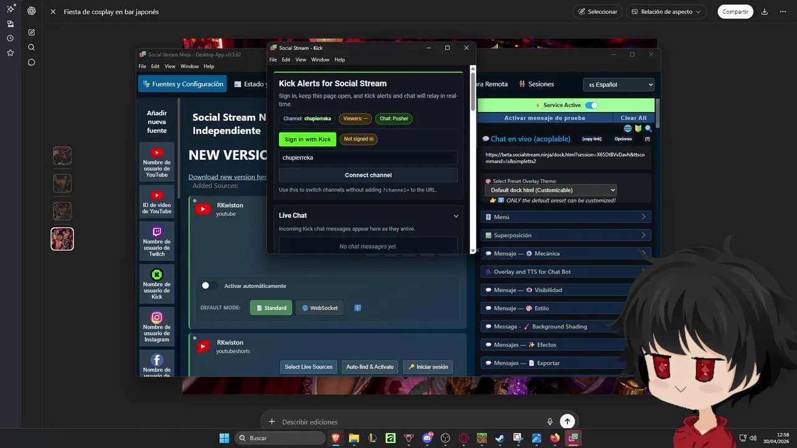Viewport: 797px width, 448px height.
Task: Open OBS Studio from the taskbar
Action: pyautogui.click(x=445, y=438)
